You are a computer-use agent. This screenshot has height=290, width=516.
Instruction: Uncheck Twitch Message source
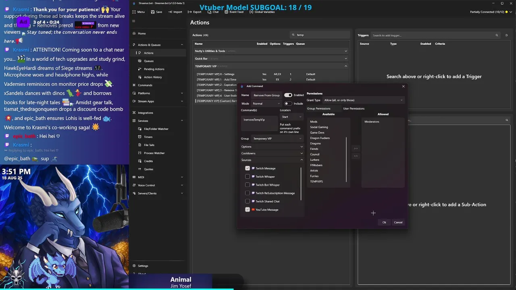pyautogui.click(x=248, y=168)
